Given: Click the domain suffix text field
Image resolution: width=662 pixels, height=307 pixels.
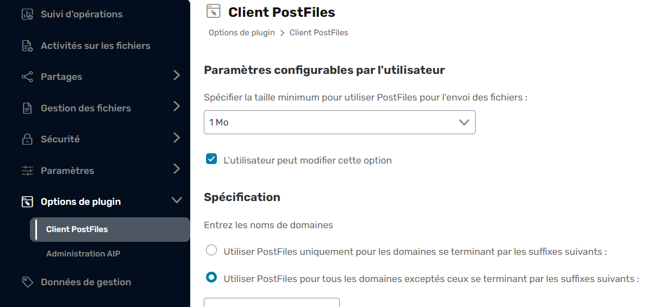Looking at the screenshot, I should (x=272, y=303).
